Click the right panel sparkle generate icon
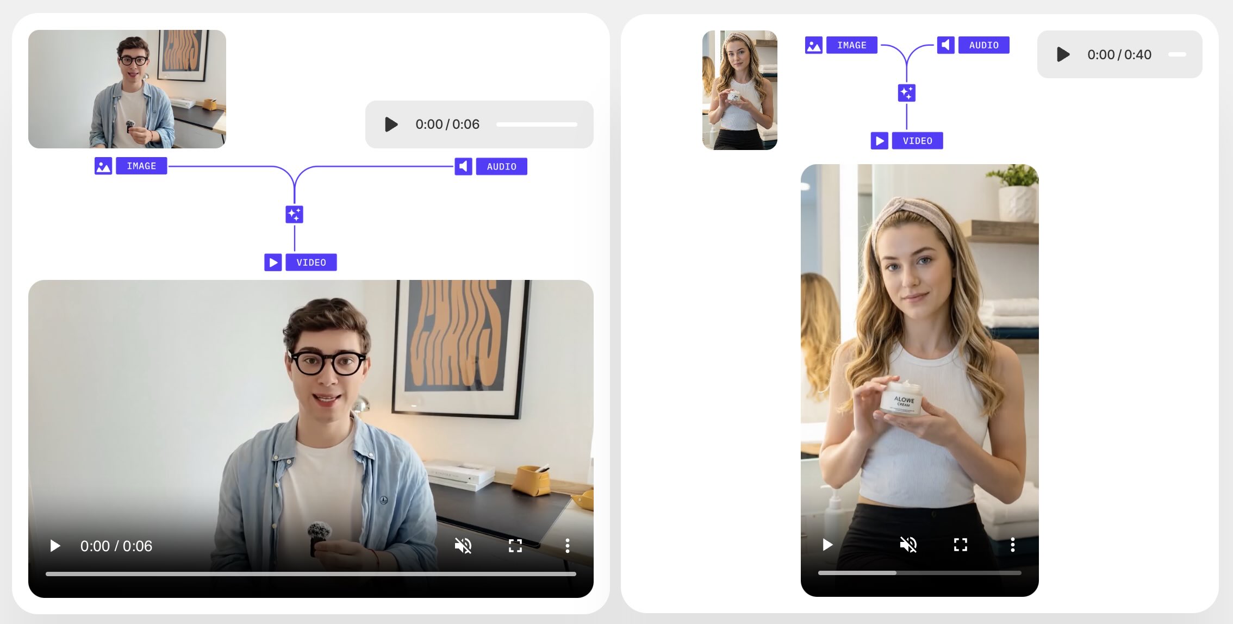Screen dimensions: 1233x624 906,93
